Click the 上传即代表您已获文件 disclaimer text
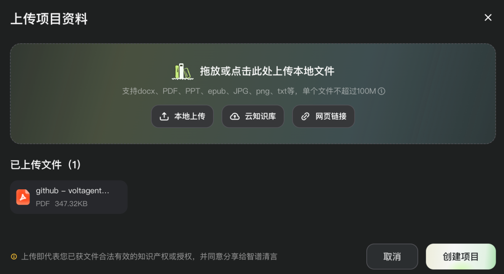Viewport: 504px width, 274px height. (149, 257)
